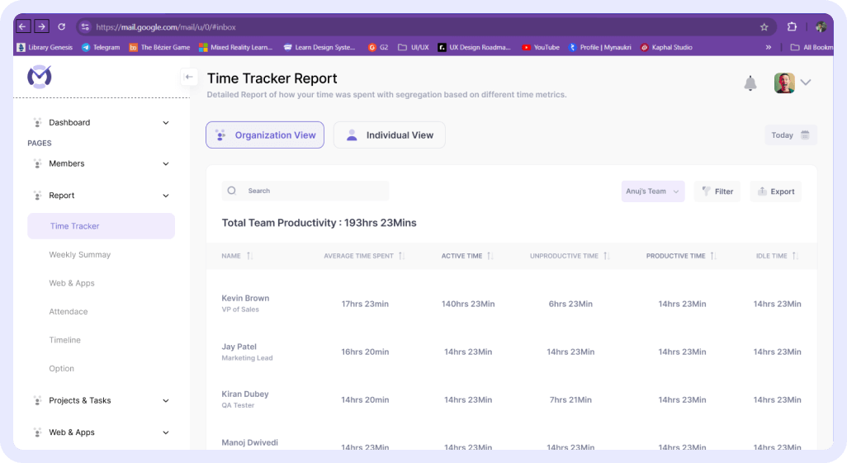
Task: Open user profile dropdown chevron
Action: tap(806, 83)
